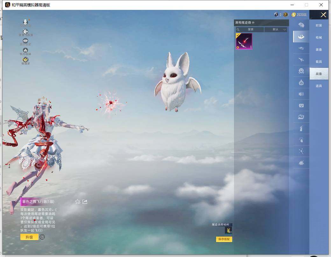Open the 装备 equipment tab
The width and height of the screenshot is (331, 257).
point(319,49)
